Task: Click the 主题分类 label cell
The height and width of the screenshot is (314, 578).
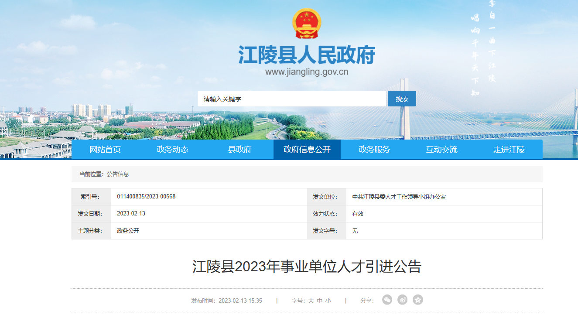Action: click(91, 231)
